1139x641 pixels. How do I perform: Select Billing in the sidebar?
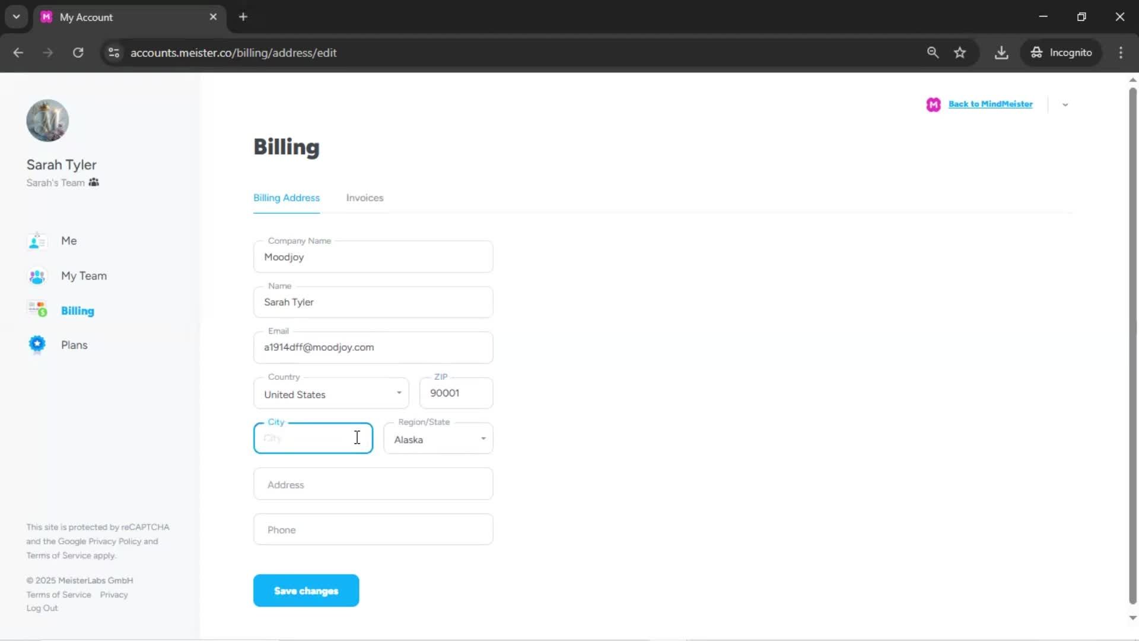click(x=78, y=311)
